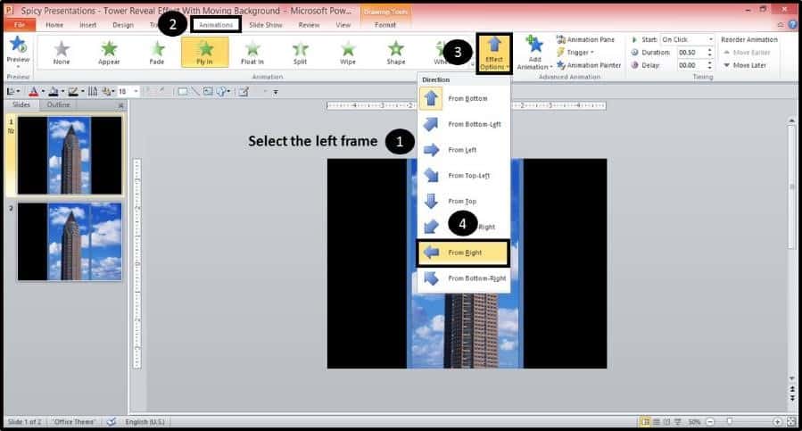Open the Drawing Tools Format tab

[385, 25]
